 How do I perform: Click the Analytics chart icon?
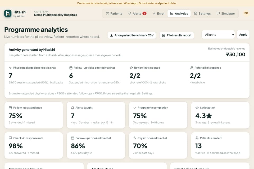172,13
